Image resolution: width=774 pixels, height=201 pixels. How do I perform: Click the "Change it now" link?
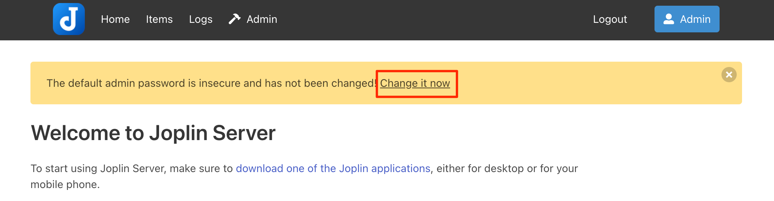(415, 83)
